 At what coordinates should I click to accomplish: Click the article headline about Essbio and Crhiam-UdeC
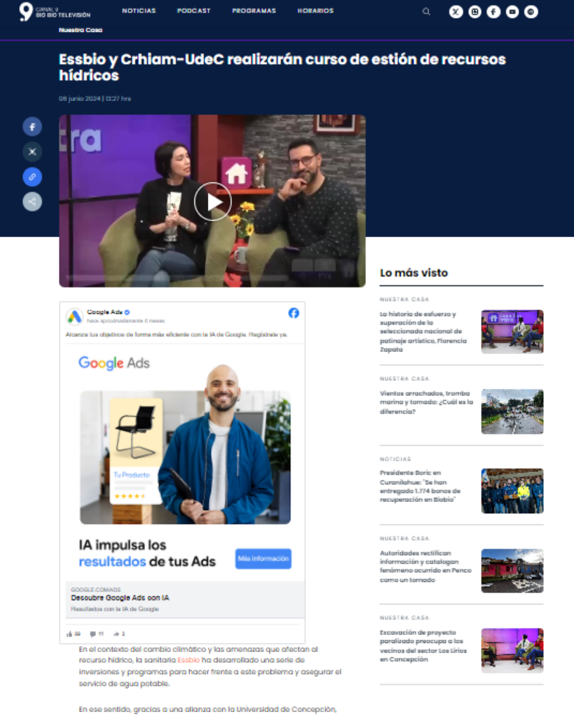click(x=282, y=67)
